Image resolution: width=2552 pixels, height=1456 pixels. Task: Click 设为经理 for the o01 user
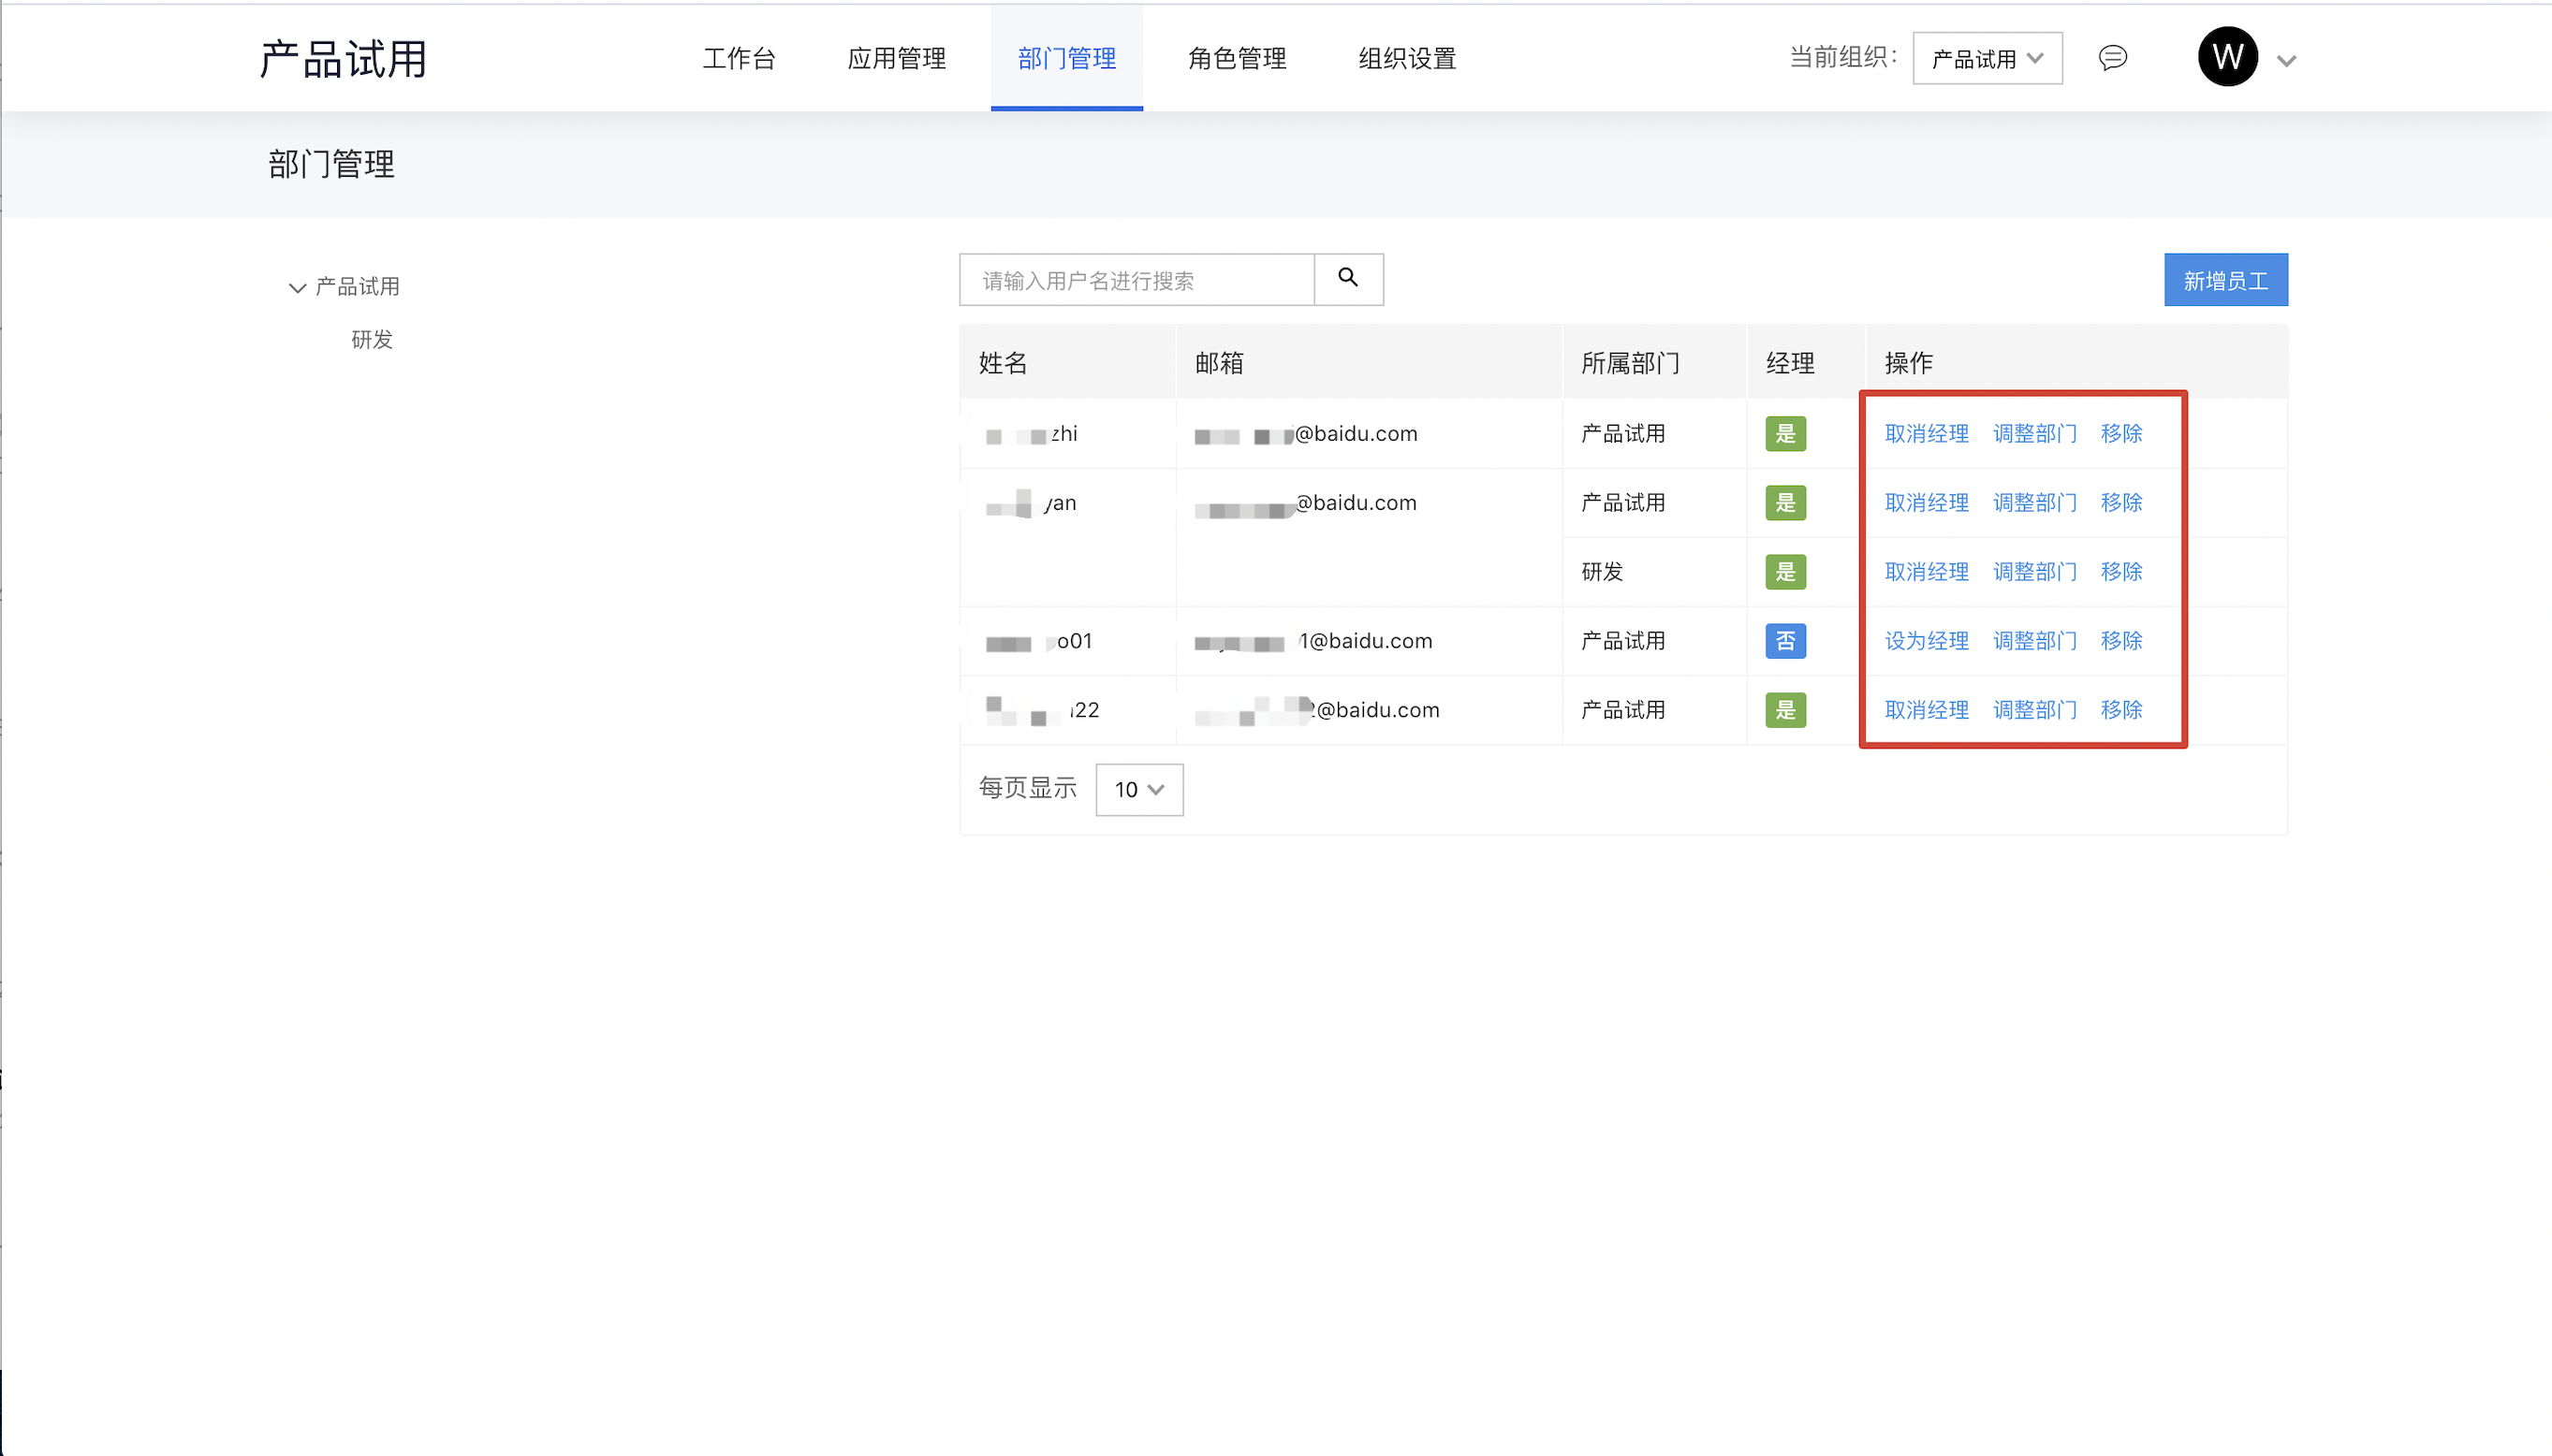1926,641
